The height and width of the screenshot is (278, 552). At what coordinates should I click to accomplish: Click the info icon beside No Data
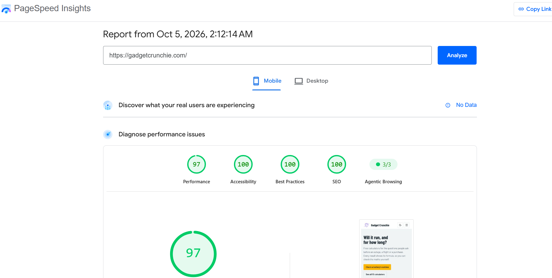point(448,105)
